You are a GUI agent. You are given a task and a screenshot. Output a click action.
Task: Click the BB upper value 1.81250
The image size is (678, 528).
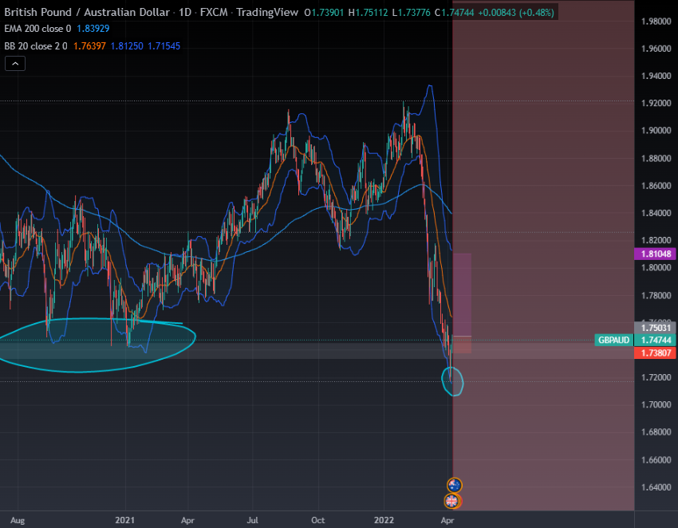(127, 45)
